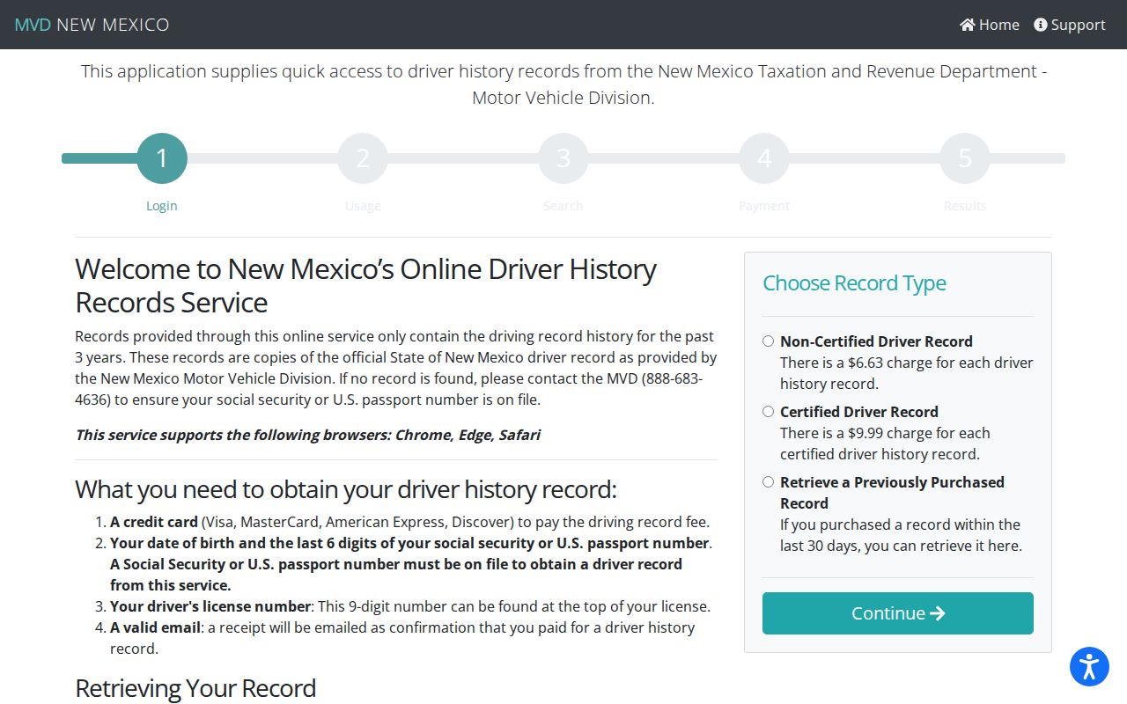
Task: Click the $6.63 charge description text
Action: [x=907, y=373]
